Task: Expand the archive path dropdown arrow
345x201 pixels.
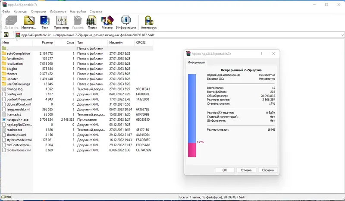Action: tap(342, 35)
